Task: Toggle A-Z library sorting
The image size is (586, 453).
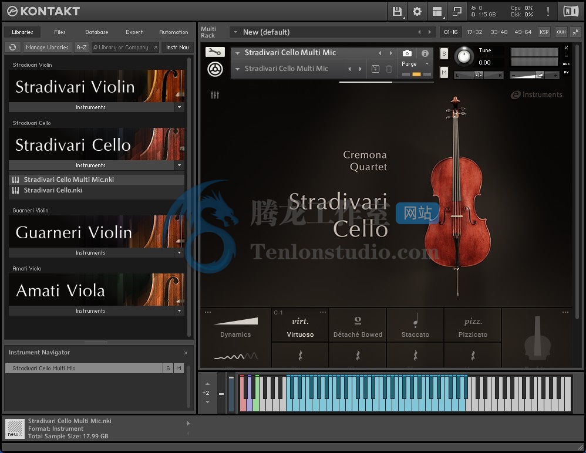Action: coord(82,48)
